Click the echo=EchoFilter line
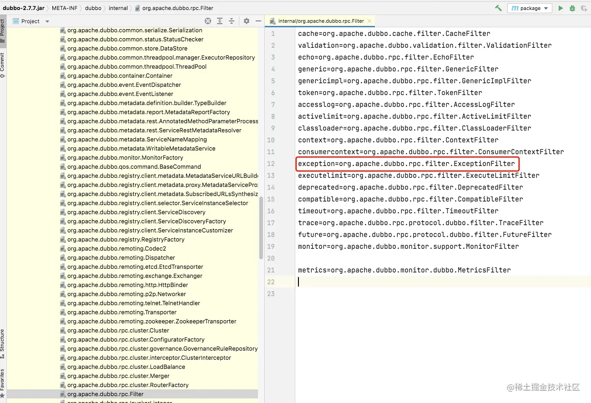This screenshot has width=591, height=403. [x=386, y=57]
